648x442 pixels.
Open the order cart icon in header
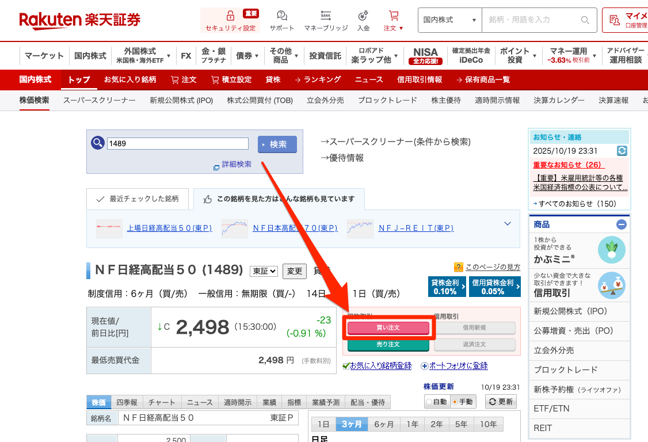pos(394,16)
